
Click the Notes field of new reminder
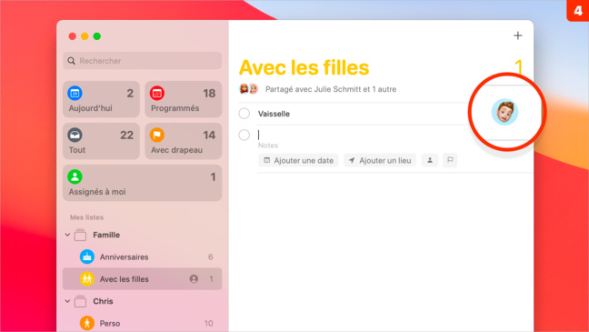coord(268,146)
